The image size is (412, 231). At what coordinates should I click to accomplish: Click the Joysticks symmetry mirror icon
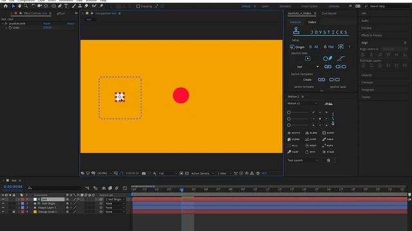pyautogui.click(x=341, y=47)
